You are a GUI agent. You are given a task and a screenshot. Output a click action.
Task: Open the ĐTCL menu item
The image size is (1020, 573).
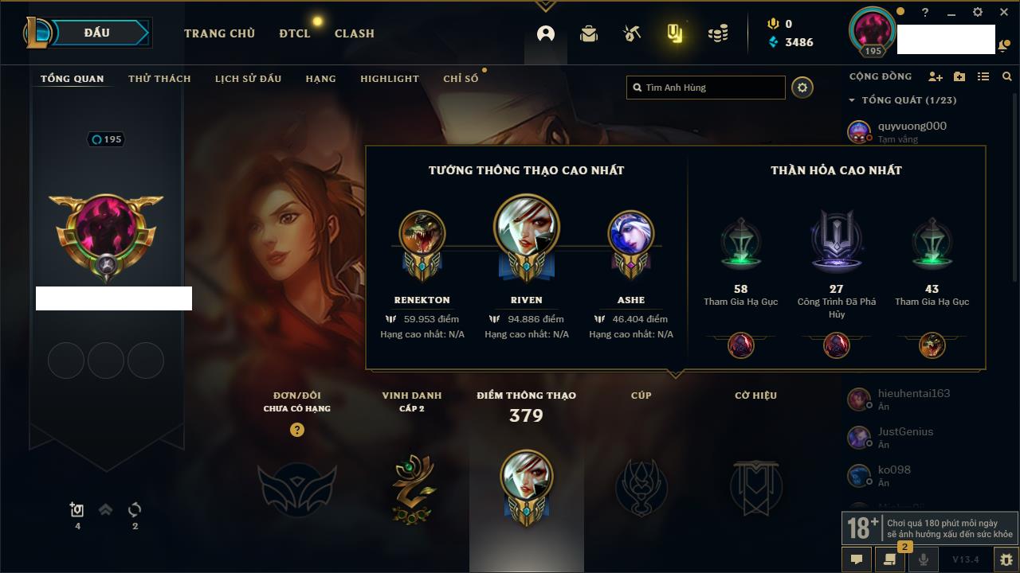click(x=294, y=33)
